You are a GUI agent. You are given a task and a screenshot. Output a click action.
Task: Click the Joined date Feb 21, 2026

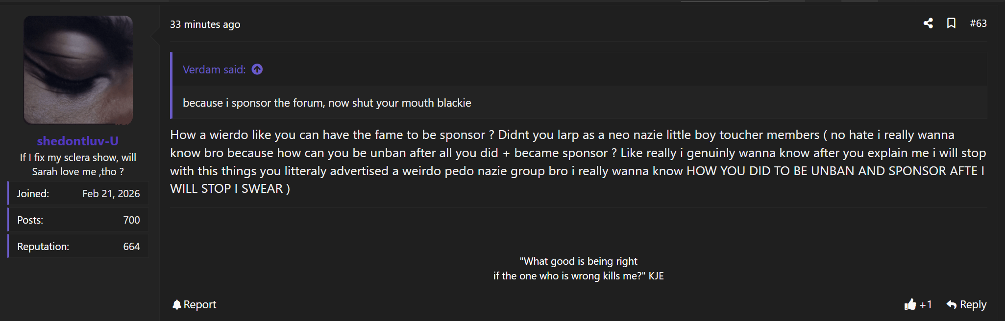pyautogui.click(x=111, y=194)
